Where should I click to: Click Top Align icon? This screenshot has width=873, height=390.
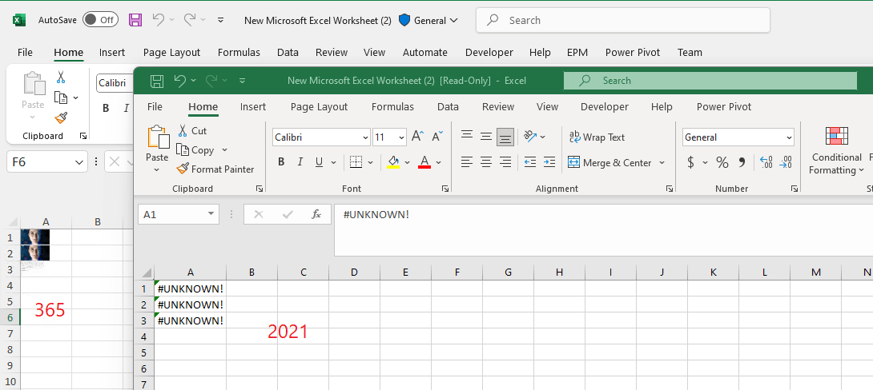(x=467, y=136)
